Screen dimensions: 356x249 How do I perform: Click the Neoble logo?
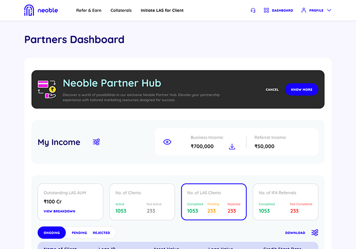[41, 10]
